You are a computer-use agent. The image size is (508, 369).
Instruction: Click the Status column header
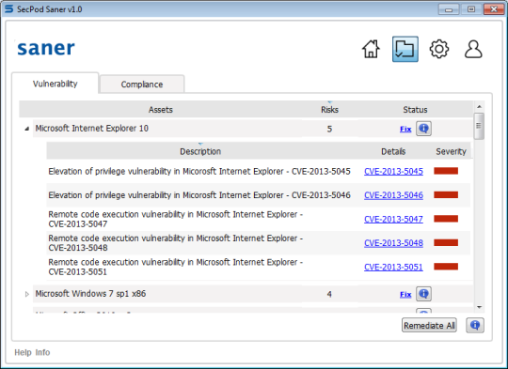click(415, 110)
